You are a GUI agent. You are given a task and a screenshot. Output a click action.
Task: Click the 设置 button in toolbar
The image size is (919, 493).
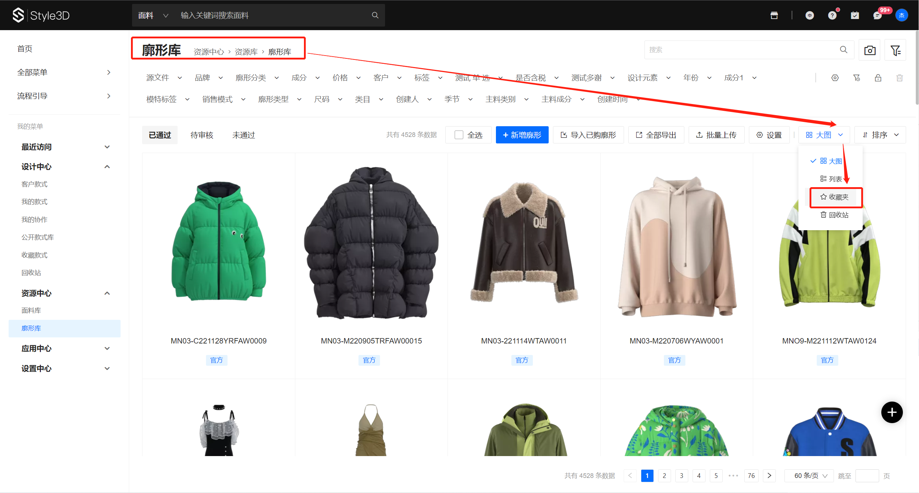(x=769, y=135)
